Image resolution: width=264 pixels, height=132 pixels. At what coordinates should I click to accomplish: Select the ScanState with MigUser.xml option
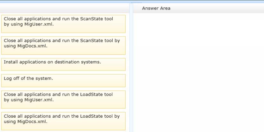tap(63, 24)
